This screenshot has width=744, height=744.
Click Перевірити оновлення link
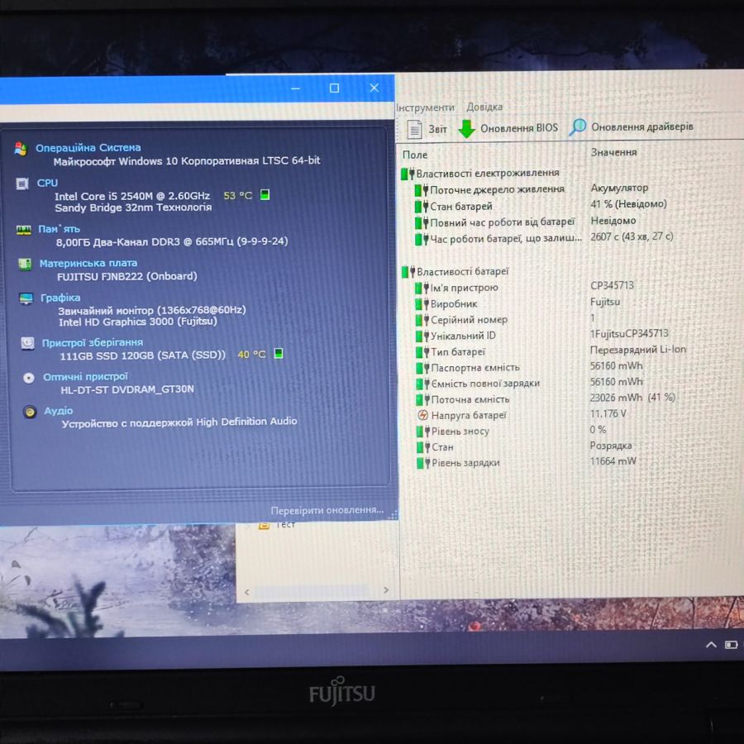pyautogui.click(x=327, y=510)
